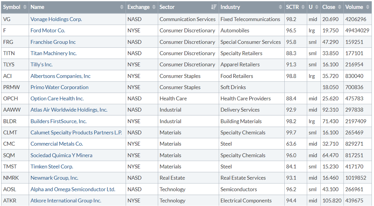Select Sociedad Quimica Y Minera link
Screen dimensions: 374x206
[x=61, y=155]
